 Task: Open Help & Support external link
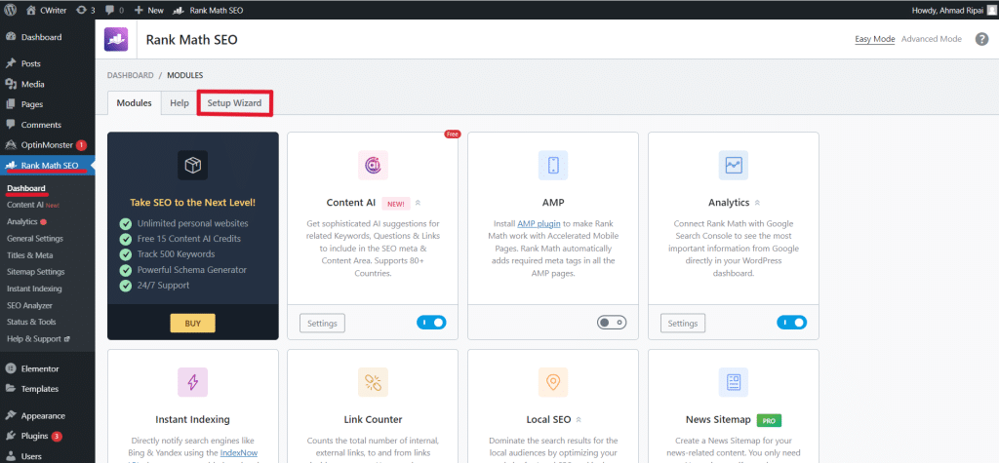(38, 339)
